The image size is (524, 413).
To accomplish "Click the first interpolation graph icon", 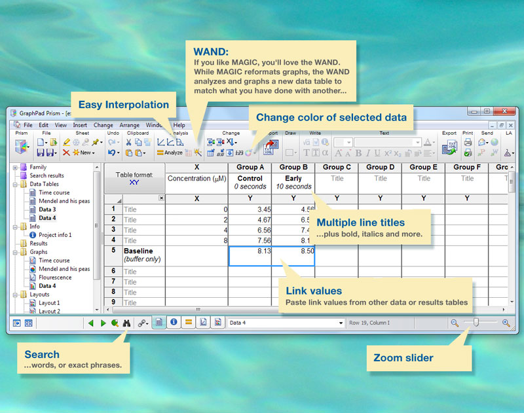I will point(160,142).
